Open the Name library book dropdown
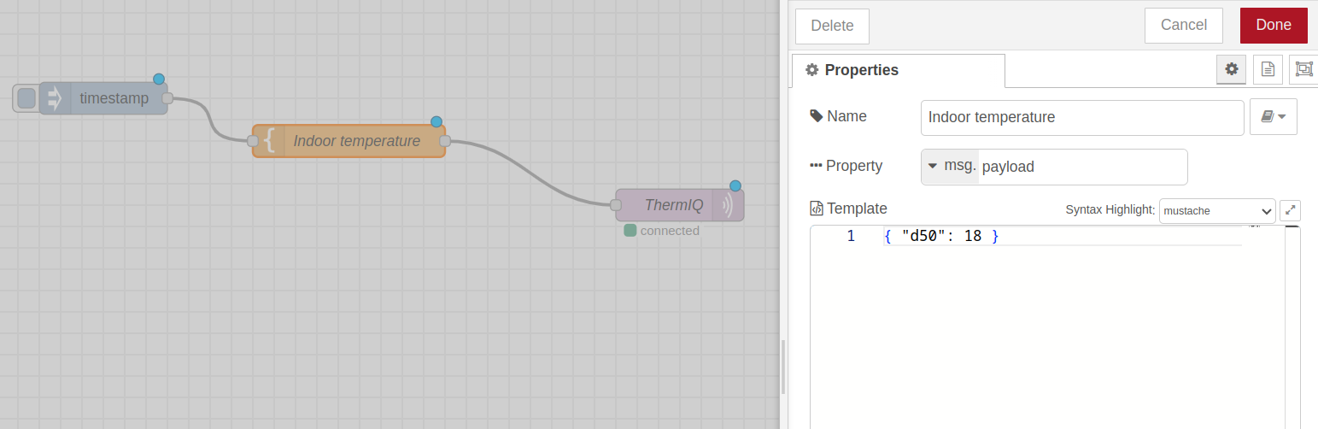This screenshot has height=429, width=1318. (x=1273, y=117)
